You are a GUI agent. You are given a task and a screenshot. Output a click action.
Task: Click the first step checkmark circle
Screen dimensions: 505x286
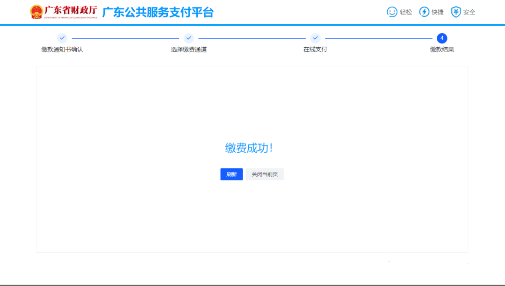(x=62, y=38)
